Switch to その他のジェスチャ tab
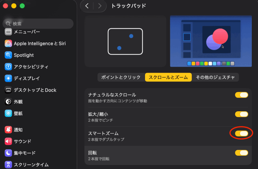Image resolution: width=258 pixels, height=169 pixels. 215,77
